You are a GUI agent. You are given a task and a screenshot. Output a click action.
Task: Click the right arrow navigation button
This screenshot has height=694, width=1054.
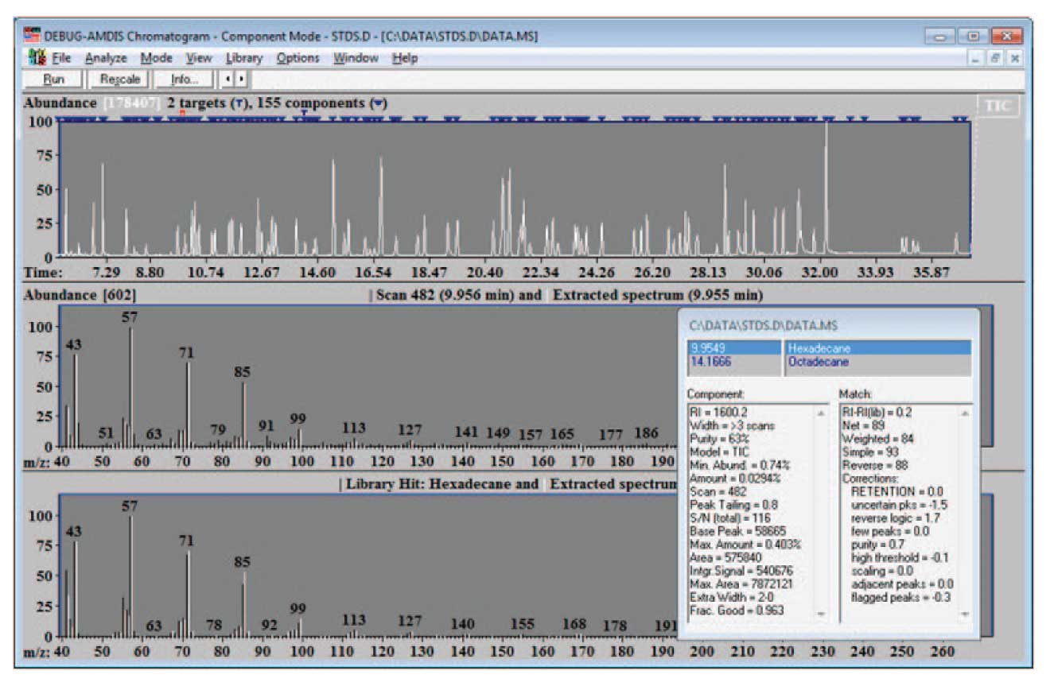pyautogui.click(x=241, y=79)
